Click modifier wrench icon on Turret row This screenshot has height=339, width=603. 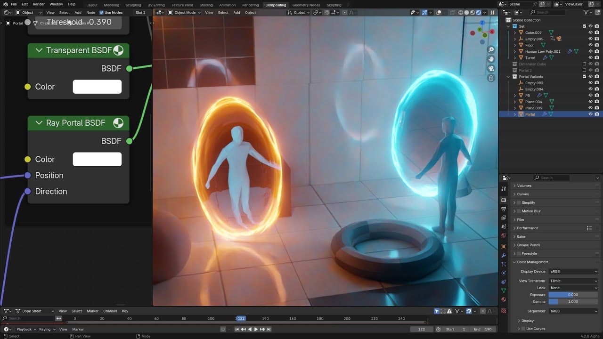click(x=545, y=57)
